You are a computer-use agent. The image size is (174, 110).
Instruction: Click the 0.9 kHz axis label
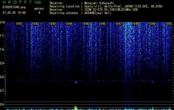(2, 63)
